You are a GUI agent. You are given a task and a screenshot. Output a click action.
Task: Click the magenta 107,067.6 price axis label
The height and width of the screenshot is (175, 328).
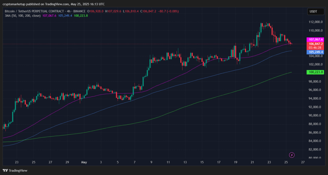pos(315,39)
